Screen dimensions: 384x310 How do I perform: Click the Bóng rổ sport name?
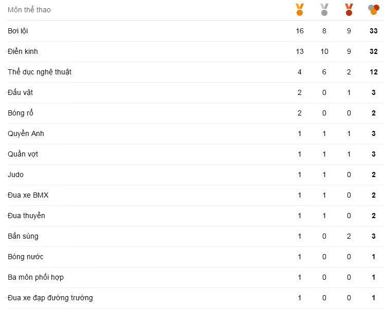click(21, 113)
